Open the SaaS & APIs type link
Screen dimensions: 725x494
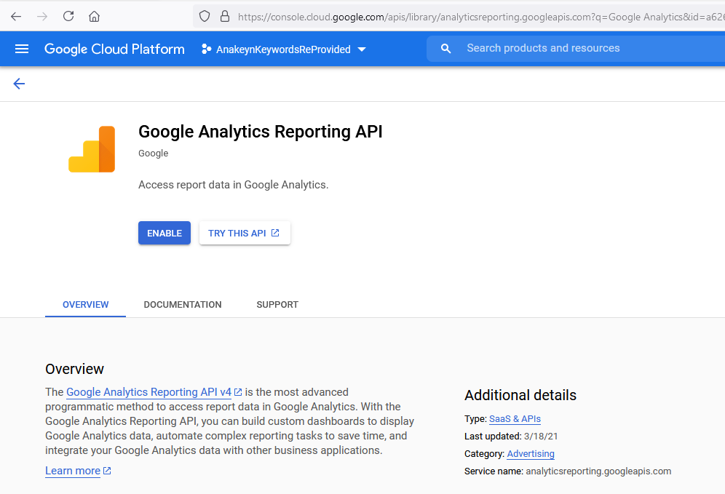pos(515,418)
